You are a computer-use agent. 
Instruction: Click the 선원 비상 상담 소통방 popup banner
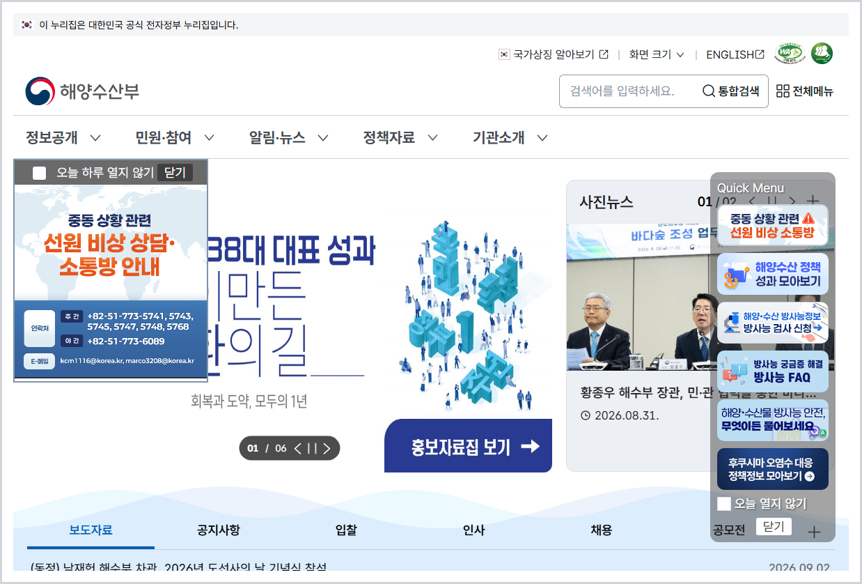pos(111,283)
